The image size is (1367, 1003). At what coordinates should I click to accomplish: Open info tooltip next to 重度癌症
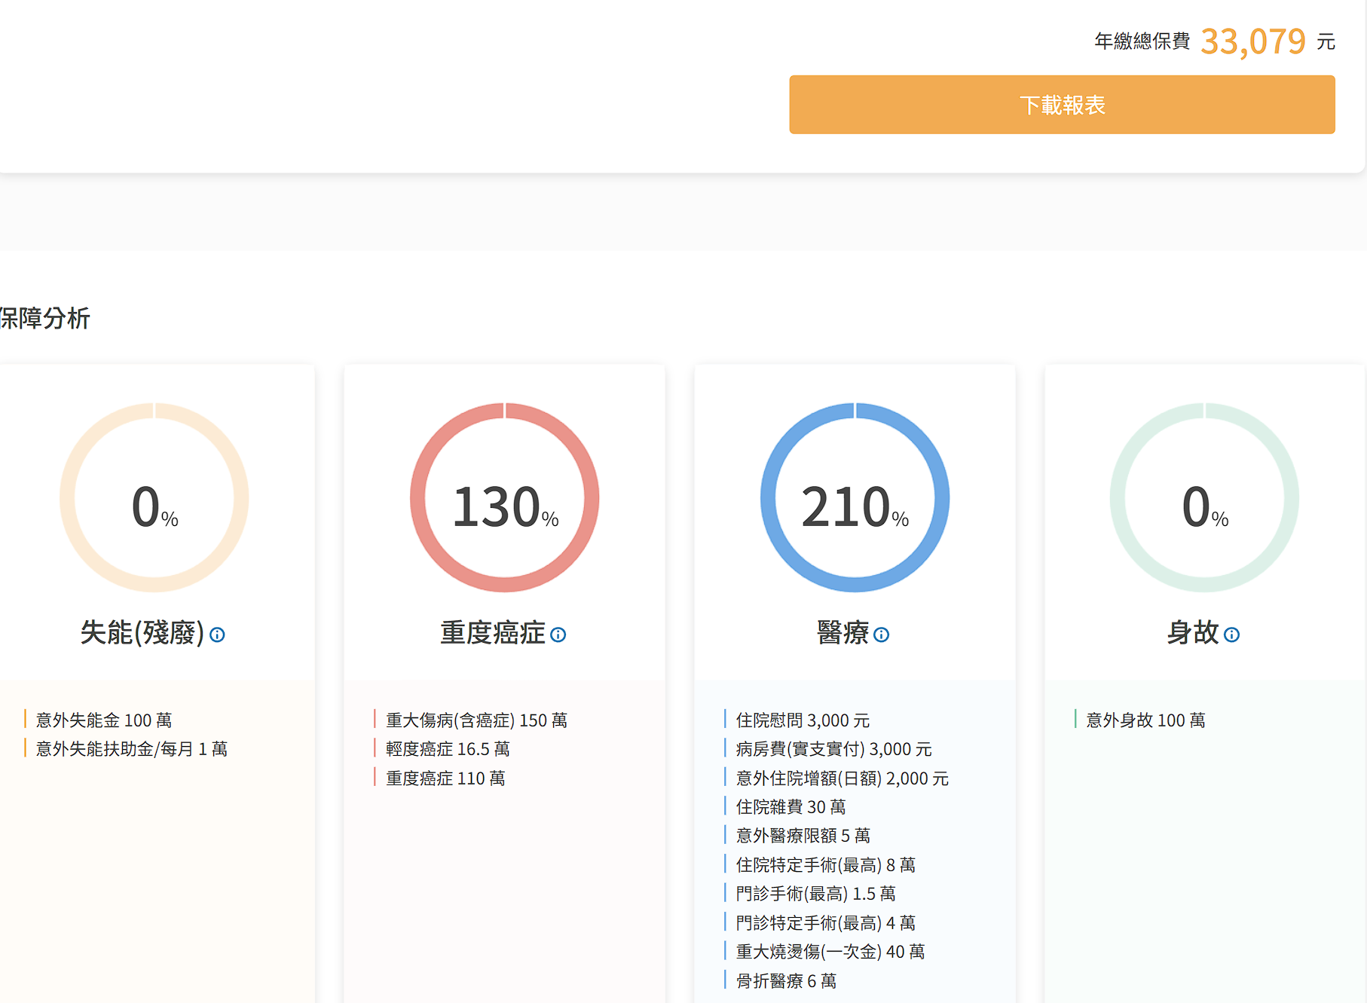tap(558, 635)
